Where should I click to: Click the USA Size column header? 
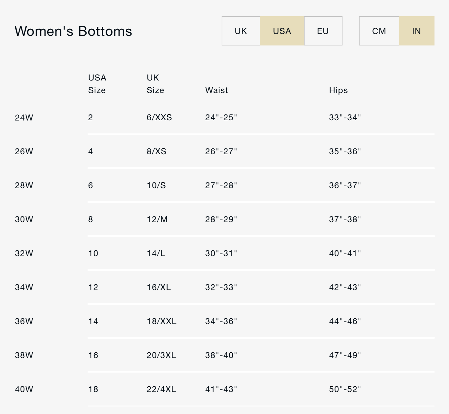pyautogui.click(x=97, y=84)
